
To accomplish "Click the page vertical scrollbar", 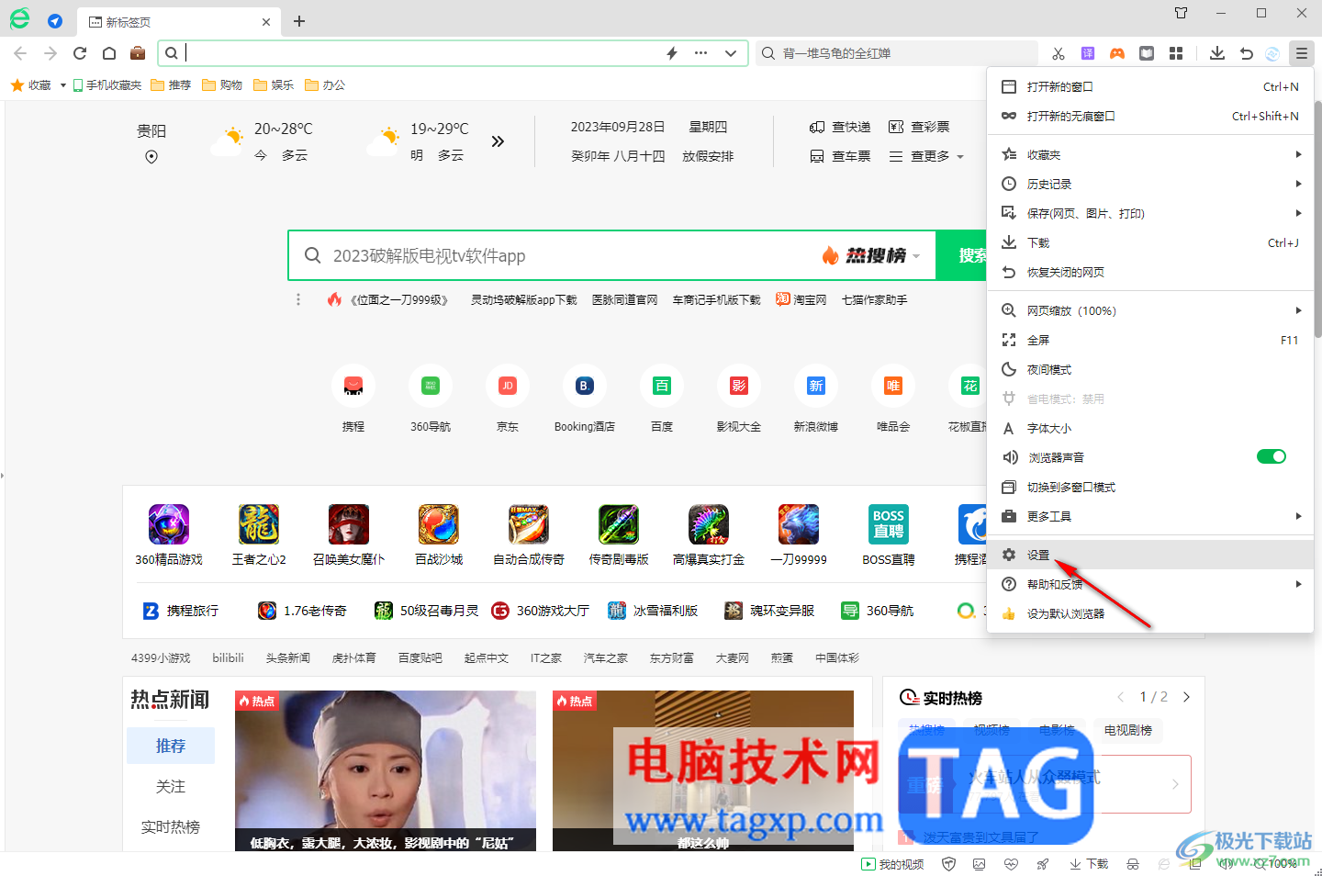I will [1318, 220].
